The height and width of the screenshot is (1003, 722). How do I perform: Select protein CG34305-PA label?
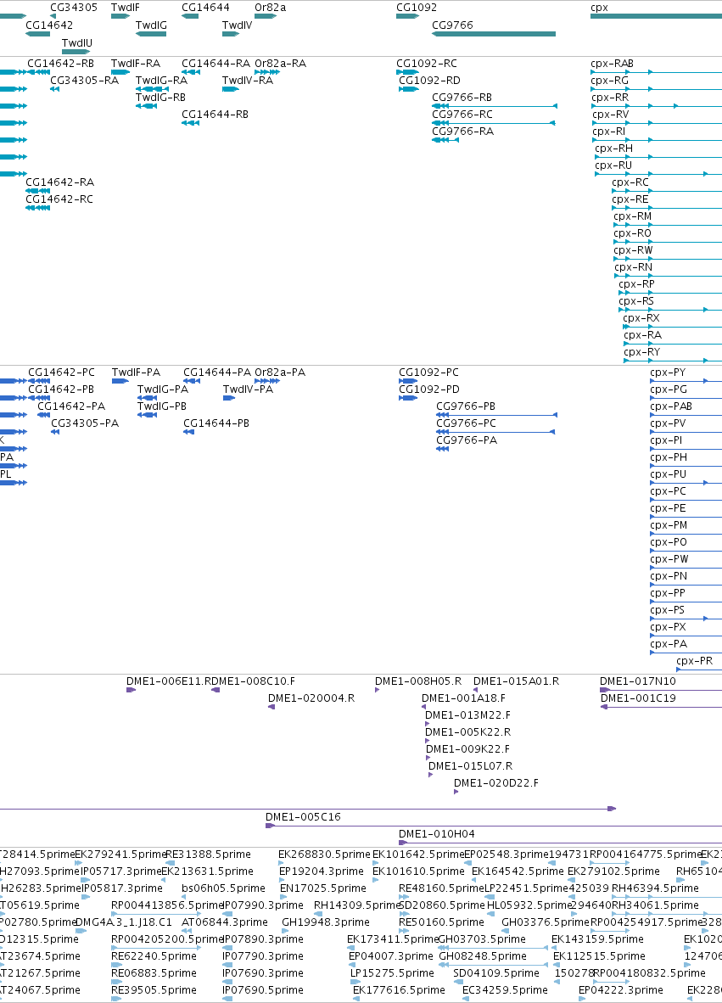[84, 423]
